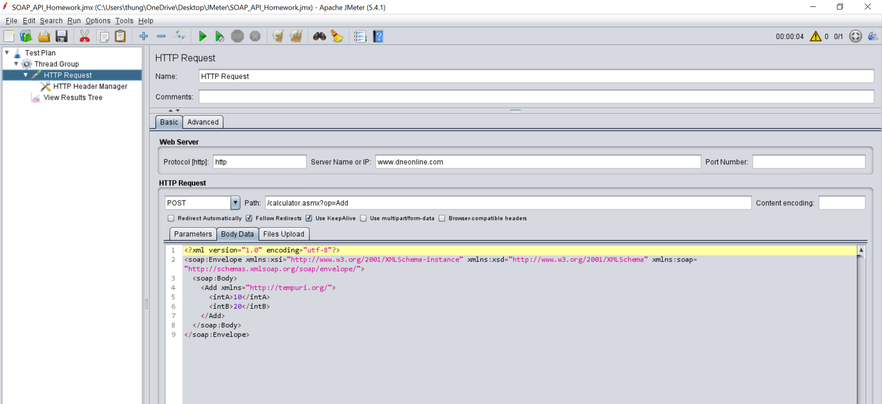This screenshot has width=882, height=404.
Task: Select the Basic tab
Action: pos(169,122)
